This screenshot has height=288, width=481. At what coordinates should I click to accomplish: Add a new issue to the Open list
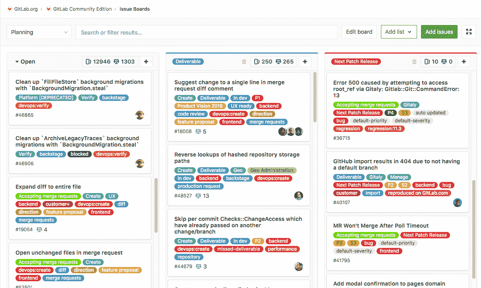[x=146, y=62]
